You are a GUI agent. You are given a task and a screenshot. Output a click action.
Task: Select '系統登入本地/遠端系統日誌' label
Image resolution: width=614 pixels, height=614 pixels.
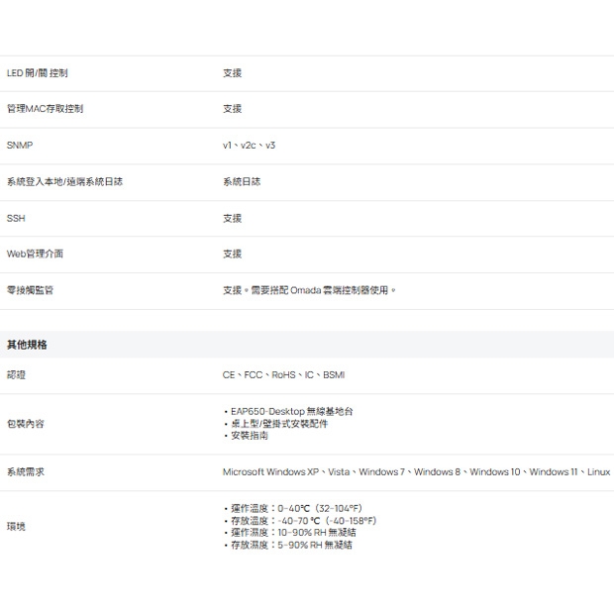pos(64,181)
